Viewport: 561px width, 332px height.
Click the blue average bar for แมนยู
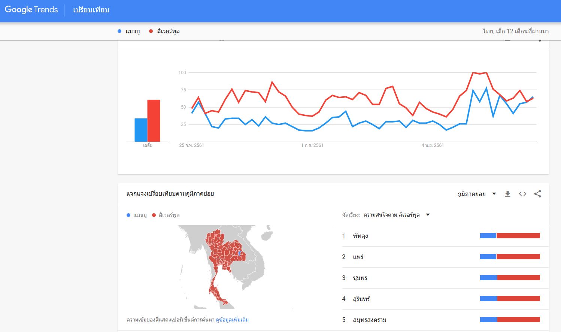(x=141, y=130)
